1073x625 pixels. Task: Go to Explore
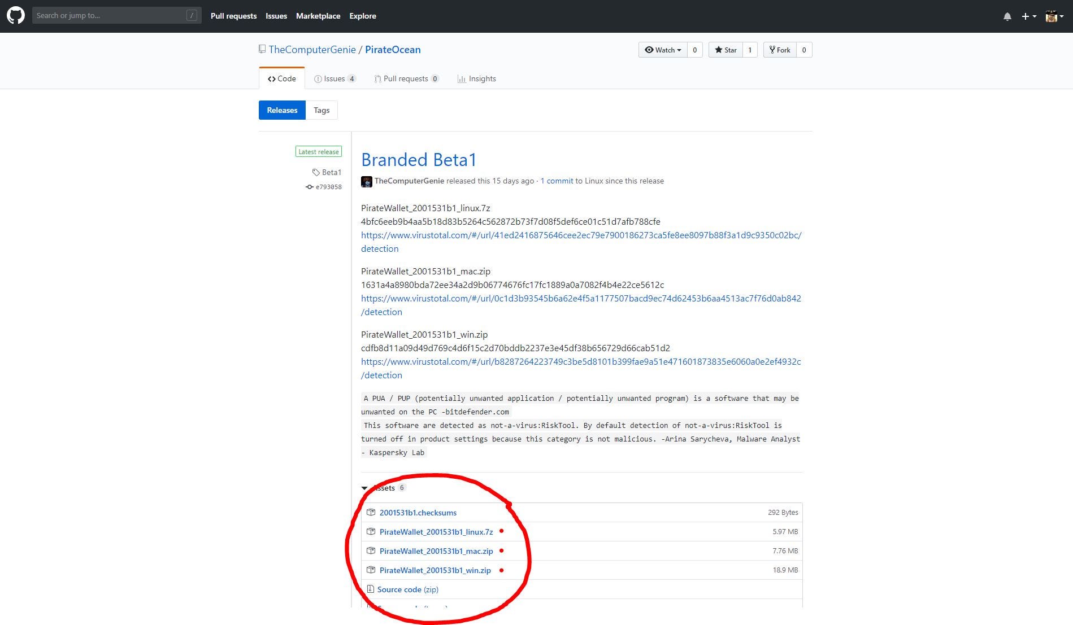click(x=363, y=16)
